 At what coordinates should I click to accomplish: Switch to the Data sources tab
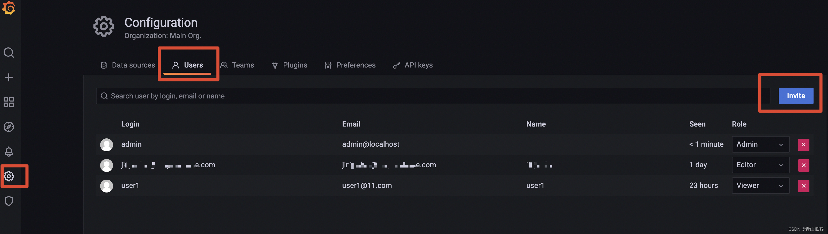pos(128,65)
